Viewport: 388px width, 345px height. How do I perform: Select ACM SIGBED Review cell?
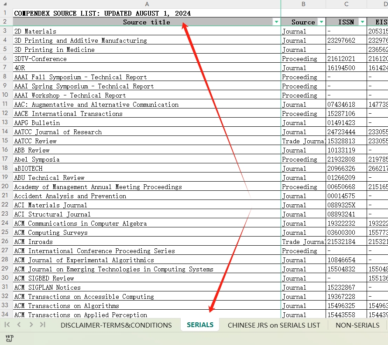(147, 278)
